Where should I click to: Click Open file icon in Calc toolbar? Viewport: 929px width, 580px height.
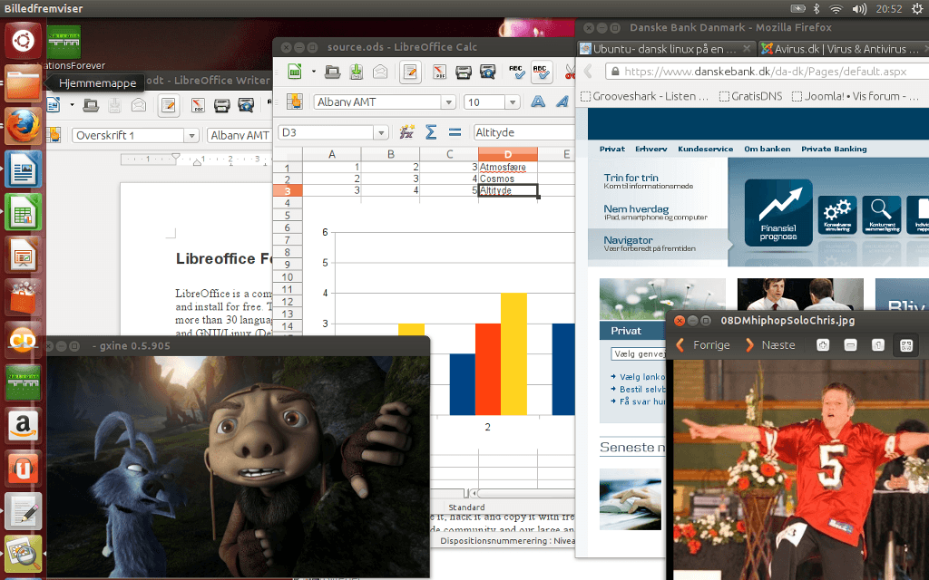333,72
